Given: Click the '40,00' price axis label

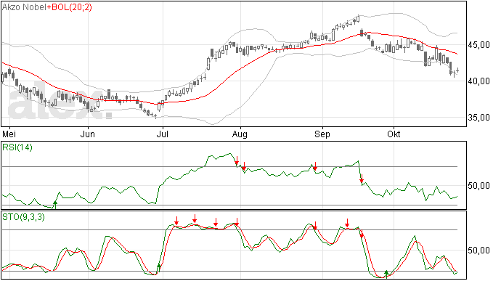Looking at the screenshot, I should [478, 81].
